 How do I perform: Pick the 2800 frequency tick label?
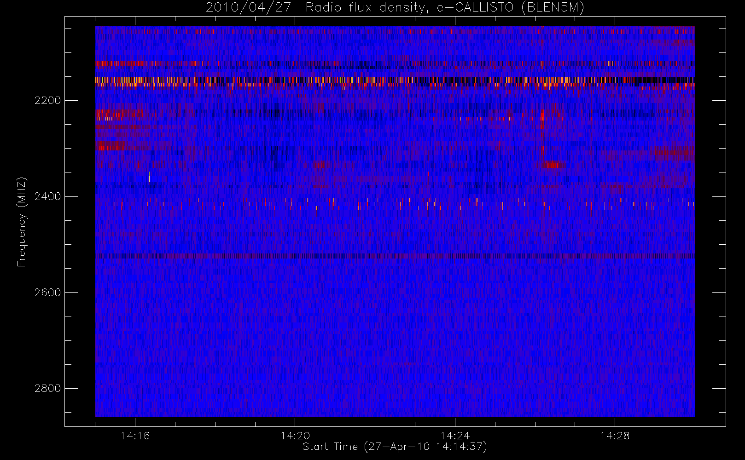tap(47, 389)
